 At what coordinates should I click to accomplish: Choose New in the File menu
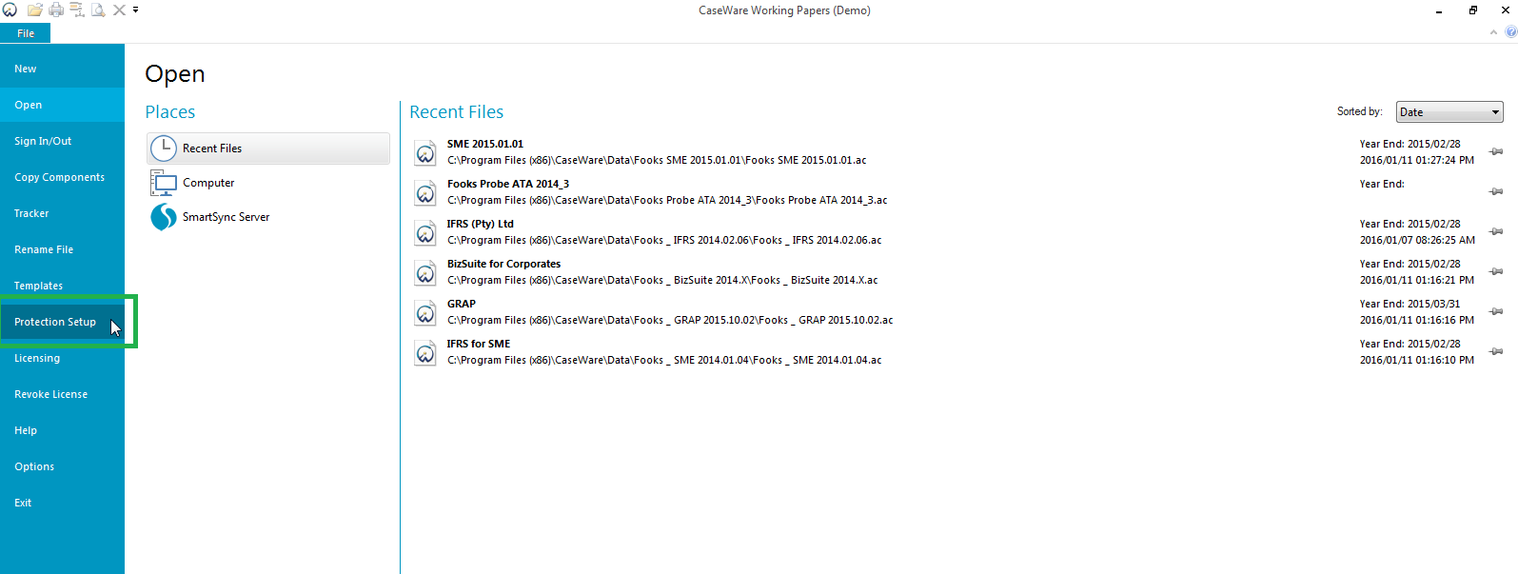(62, 69)
